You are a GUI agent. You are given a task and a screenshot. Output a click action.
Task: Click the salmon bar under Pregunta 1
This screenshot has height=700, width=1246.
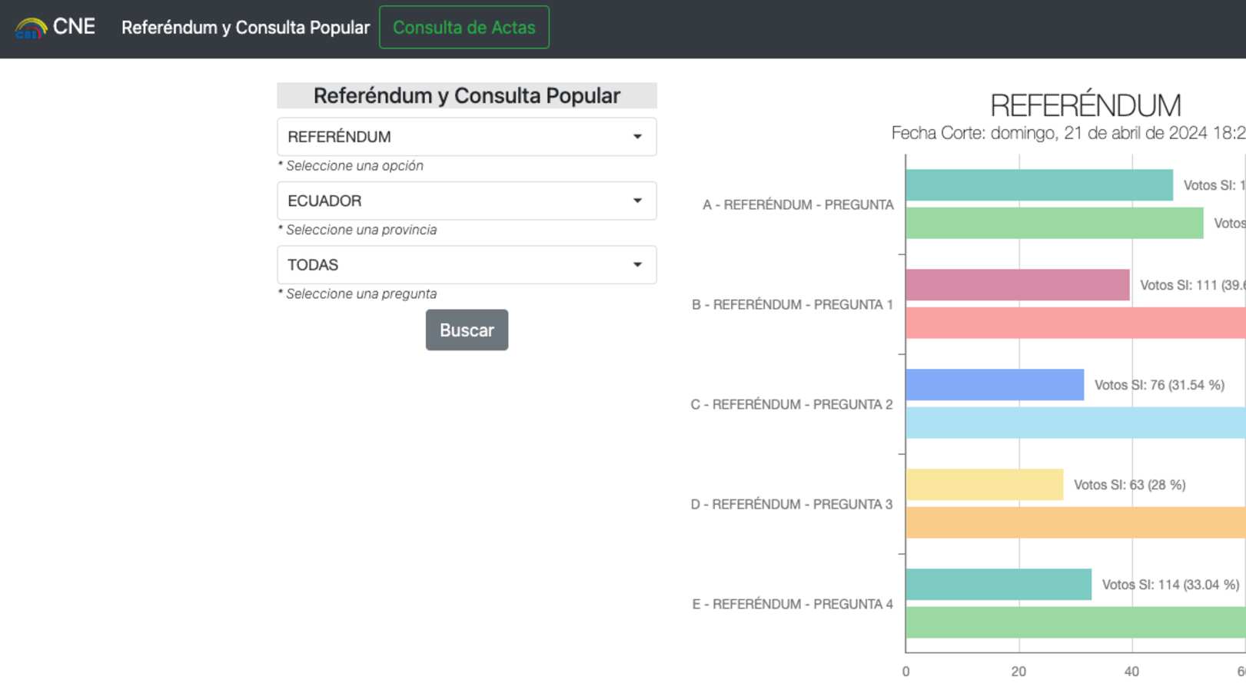(x=1075, y=323)
